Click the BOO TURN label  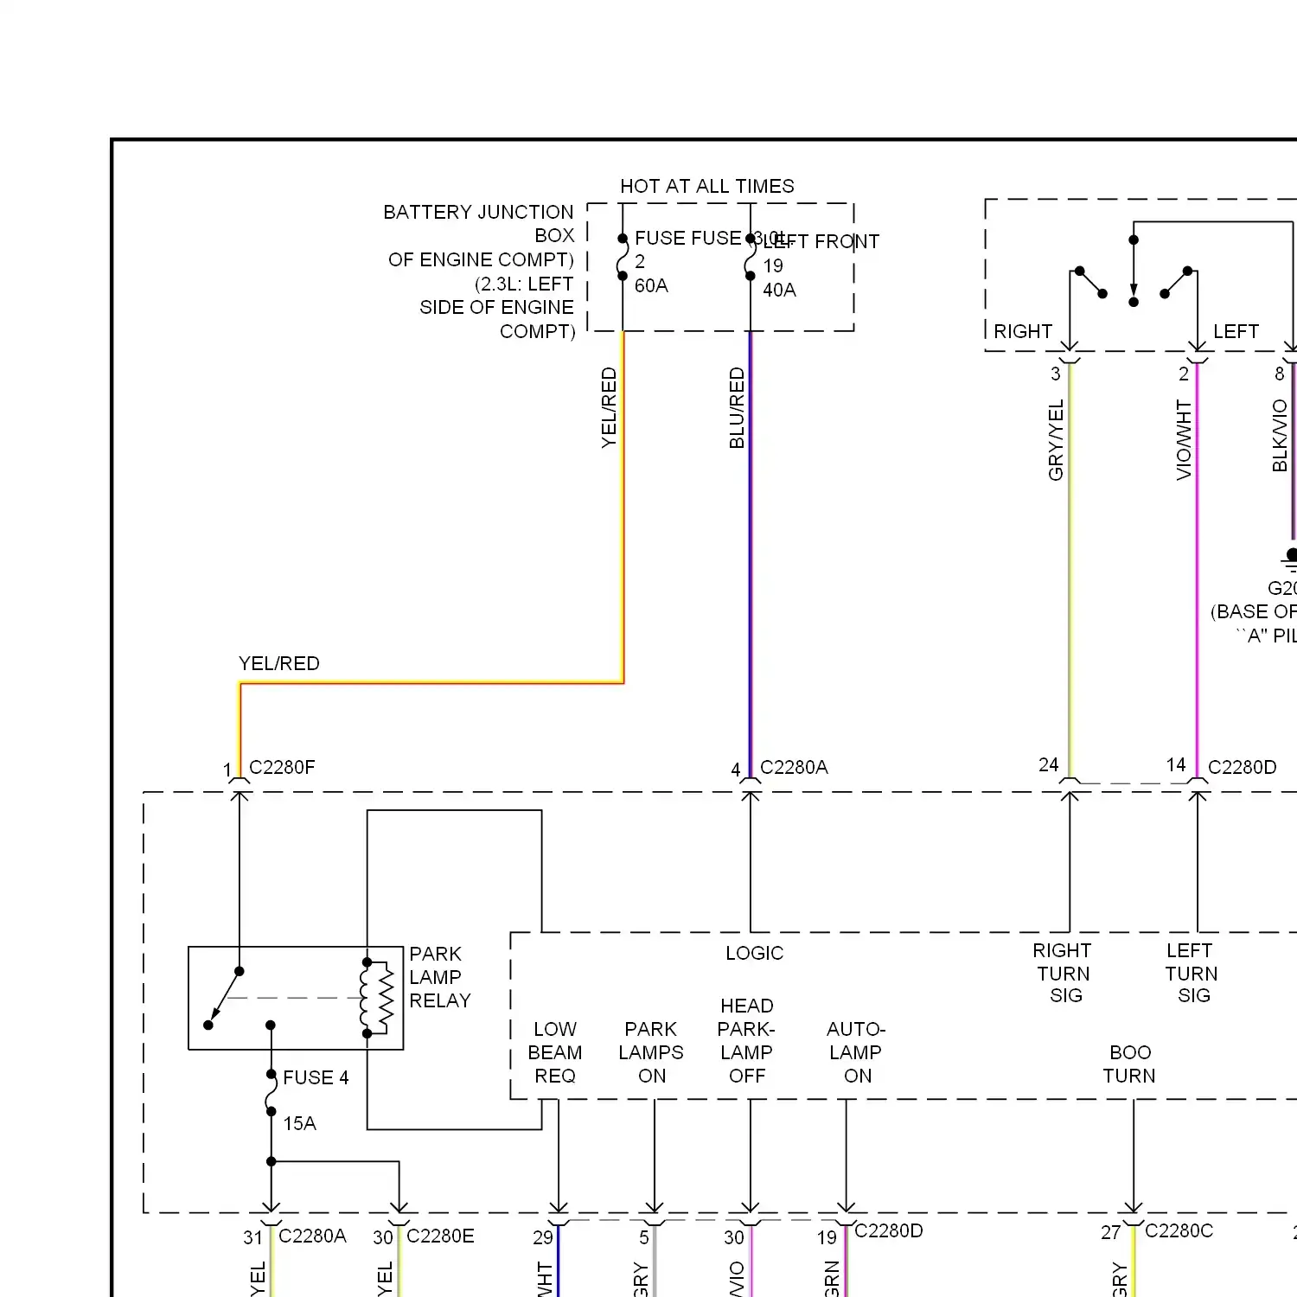pyautogui.click(x=1129, y=1064)
